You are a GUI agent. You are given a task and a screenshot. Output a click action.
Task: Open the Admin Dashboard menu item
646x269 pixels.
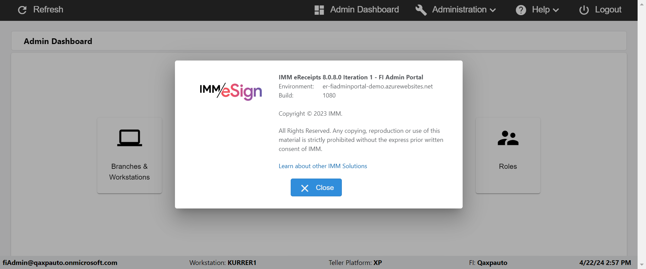(x=364, y=10)
